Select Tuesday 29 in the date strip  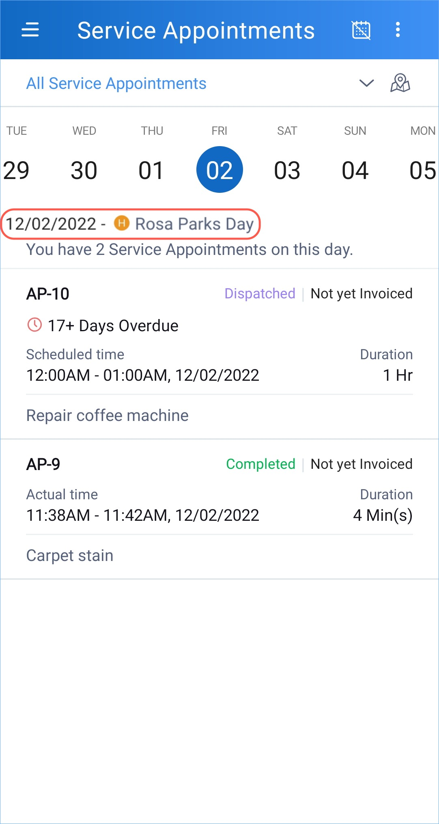(16, 170)
